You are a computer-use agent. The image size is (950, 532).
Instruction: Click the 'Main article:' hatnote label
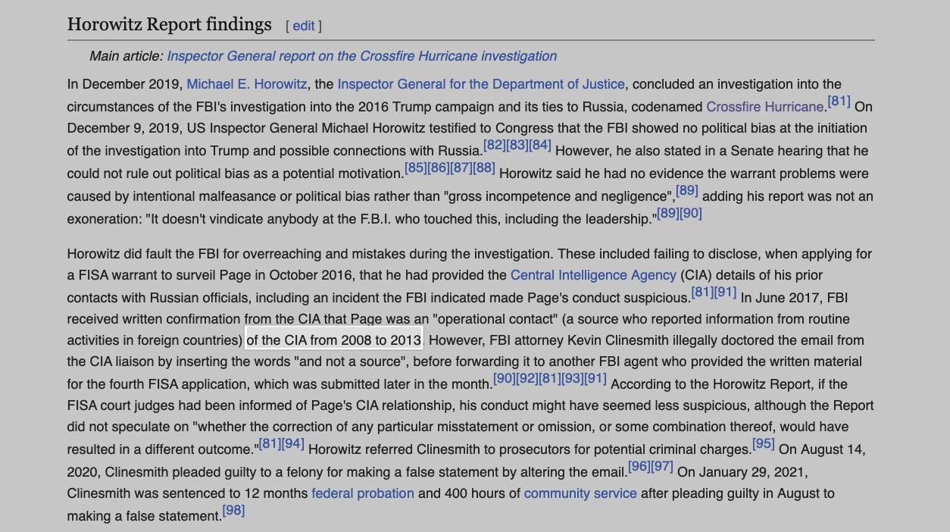coord(127,56)
